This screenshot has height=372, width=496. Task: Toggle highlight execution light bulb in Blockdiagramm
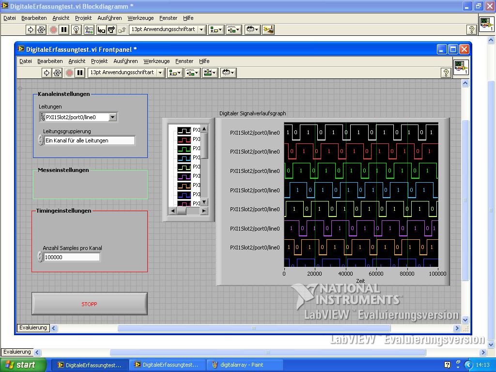coord(76,30)
